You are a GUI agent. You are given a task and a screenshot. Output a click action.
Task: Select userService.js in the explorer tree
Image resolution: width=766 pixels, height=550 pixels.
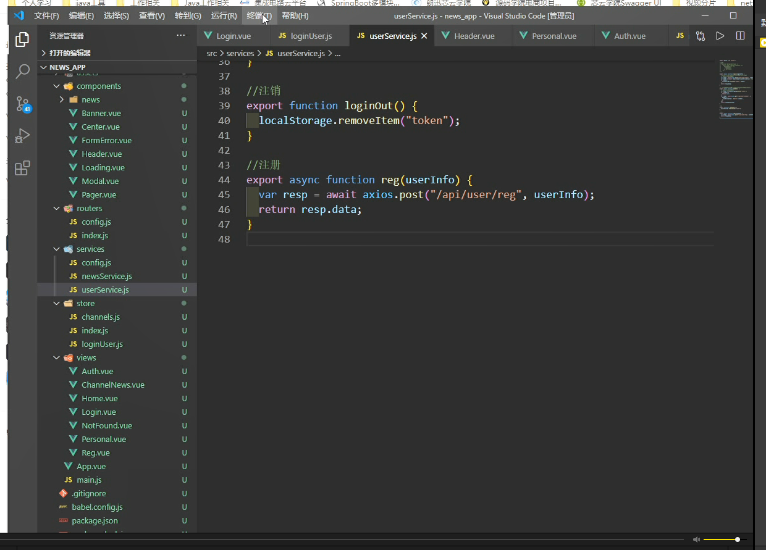[117, 290]
